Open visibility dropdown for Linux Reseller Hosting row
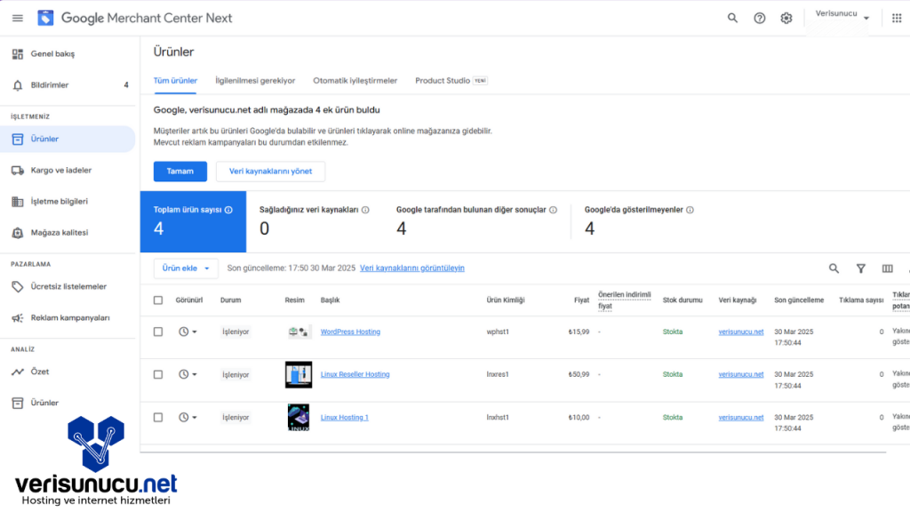910x512 pixels. pos(188,374)
